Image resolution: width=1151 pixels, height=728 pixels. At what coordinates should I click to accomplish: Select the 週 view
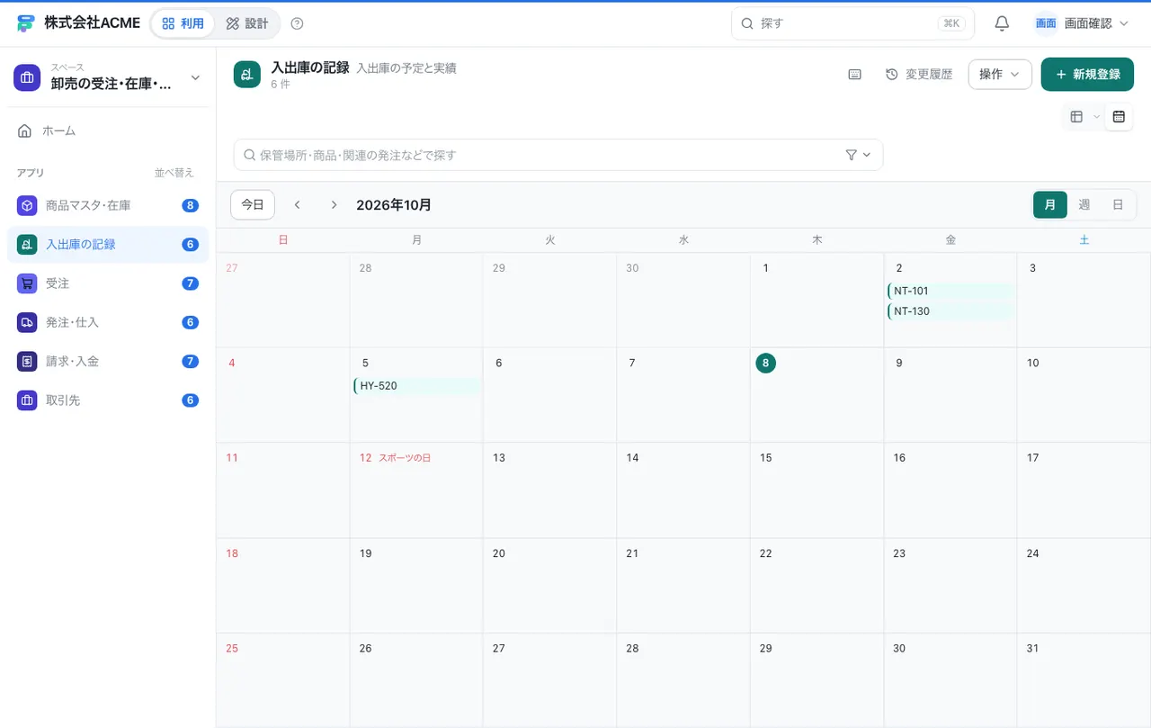1084,204
